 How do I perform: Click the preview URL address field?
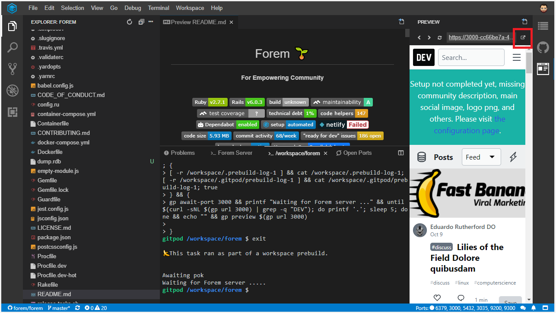click(481, 38)
